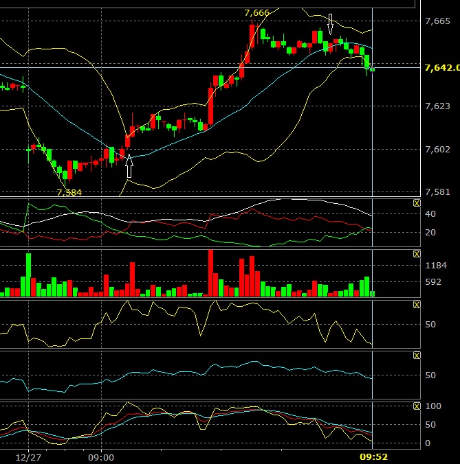This screenshot has width=460, height=464.
Task: Click the 12/27 date label on time axis
Action: pos(28,458)
